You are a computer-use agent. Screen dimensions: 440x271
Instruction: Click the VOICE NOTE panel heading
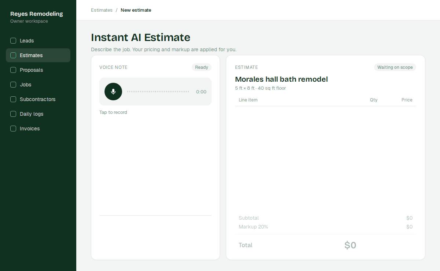(113, 67)
